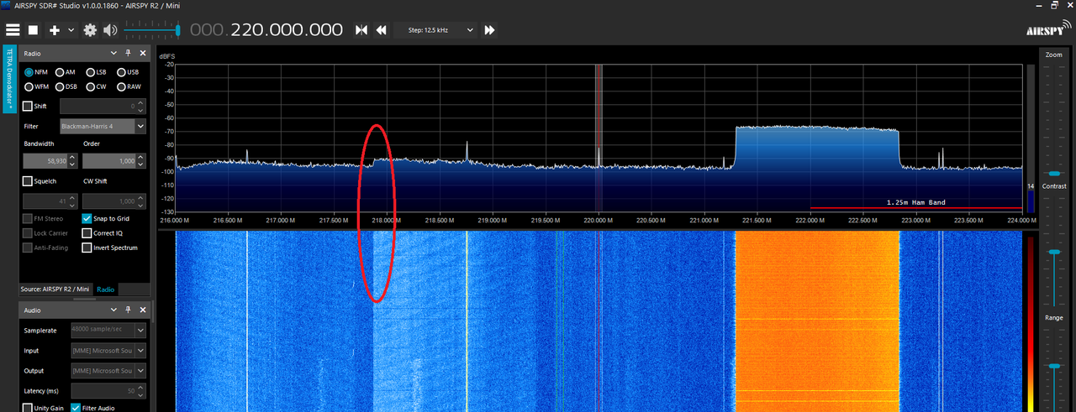Viewport: 1076px width, 412px height.
Task: Open the Samplerate dropdown
Action: 108,331
